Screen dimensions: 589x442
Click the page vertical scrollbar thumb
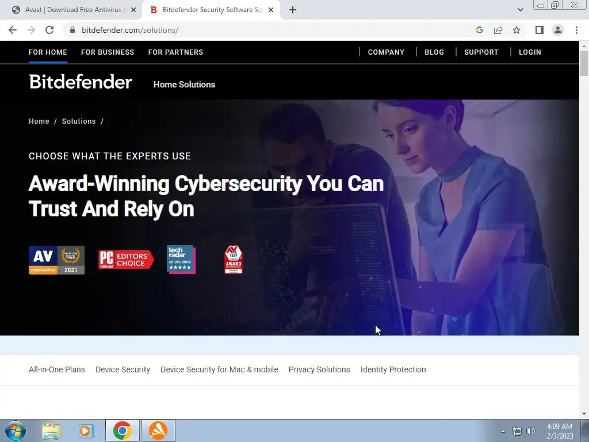pyautogui.click(x=584, y=63)
